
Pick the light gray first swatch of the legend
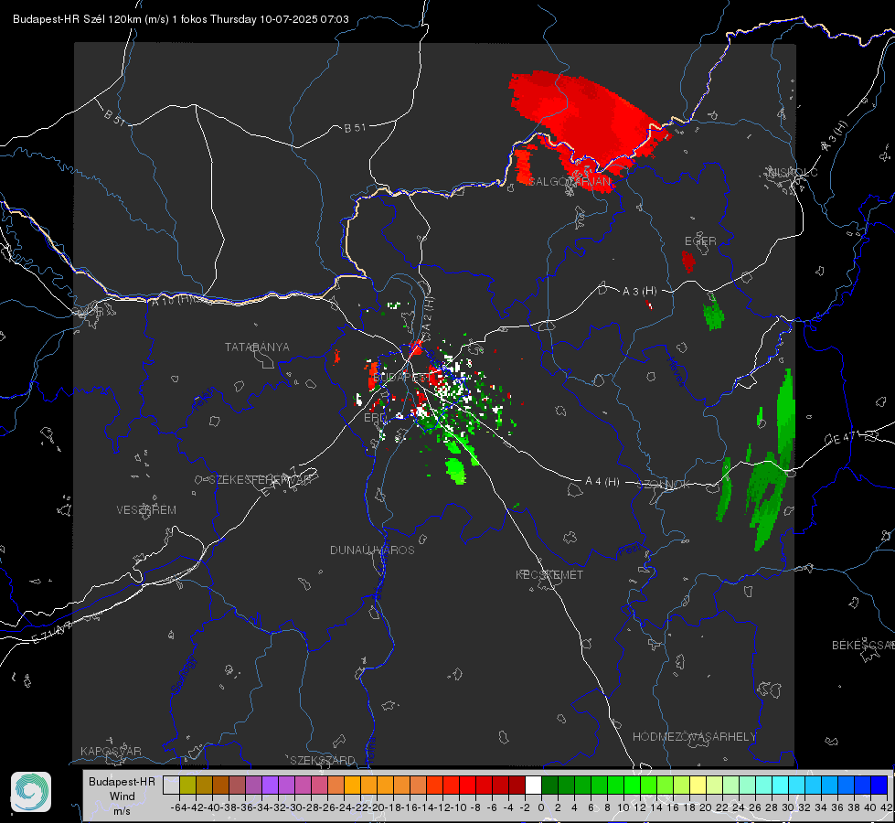click(x=171, y=785)
